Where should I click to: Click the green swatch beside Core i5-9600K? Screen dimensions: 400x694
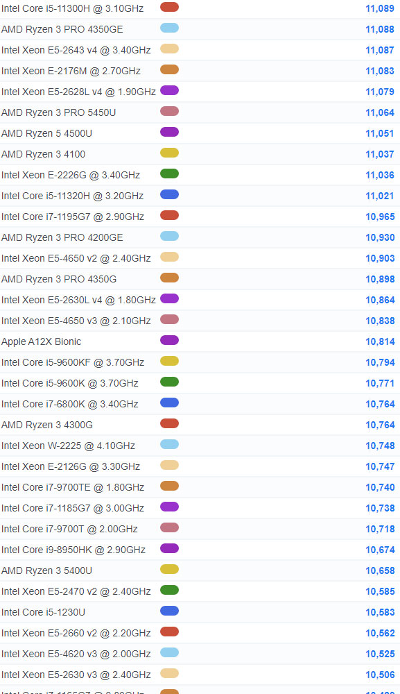pos(169,382)
